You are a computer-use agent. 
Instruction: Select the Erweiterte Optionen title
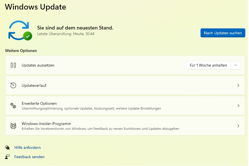click(39, 103)
